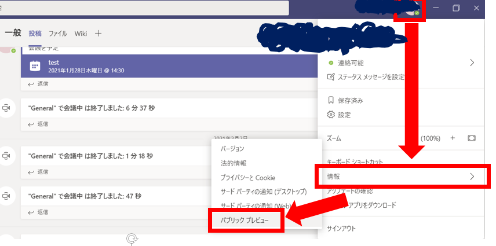Open プライバシーと Cookie
Screen dimensions: 496x246
(247, 178)
